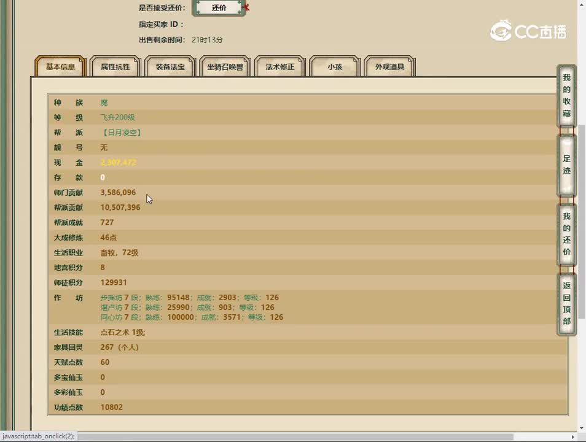Click the cash value 2,307,472

coord(118,163)
